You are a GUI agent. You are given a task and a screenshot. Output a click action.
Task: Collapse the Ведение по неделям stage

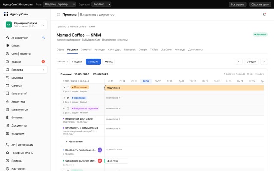point(64,109)
